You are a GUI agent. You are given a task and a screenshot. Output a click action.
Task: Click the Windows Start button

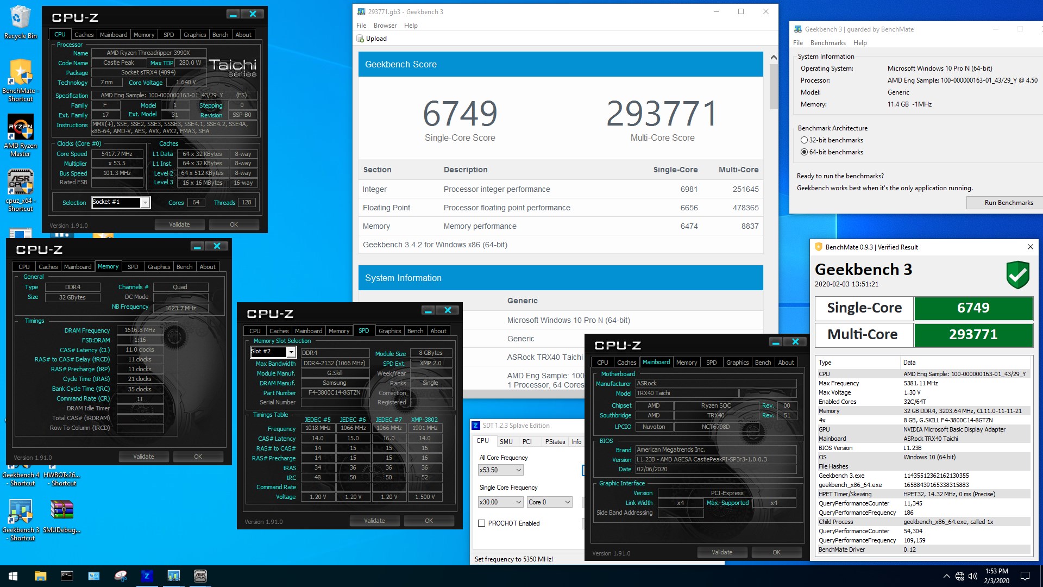(13, 576)
